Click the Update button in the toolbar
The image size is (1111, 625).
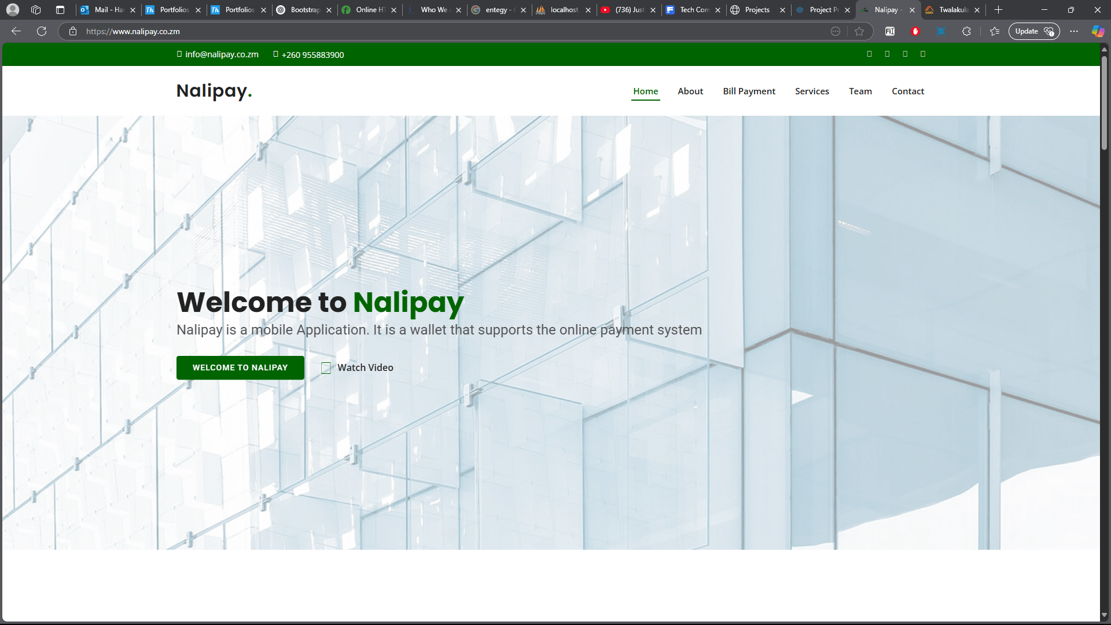pyautogui.click(x=1034, y=31)
